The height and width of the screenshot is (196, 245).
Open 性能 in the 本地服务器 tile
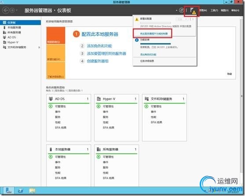[58, 173]
